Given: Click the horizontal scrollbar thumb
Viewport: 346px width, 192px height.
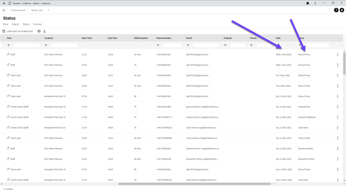Looking at the screenshot, I should [194, 184].
